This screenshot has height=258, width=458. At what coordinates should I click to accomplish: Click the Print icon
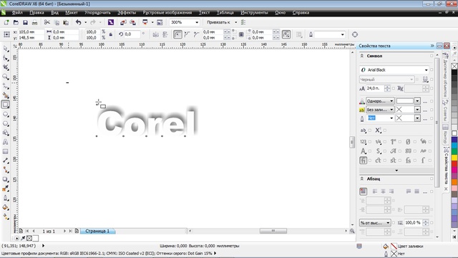[35, 22]
